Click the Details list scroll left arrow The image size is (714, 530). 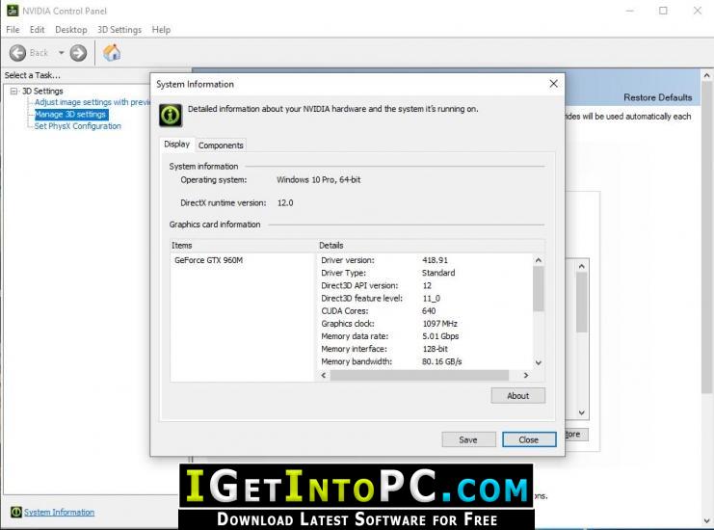324,375
